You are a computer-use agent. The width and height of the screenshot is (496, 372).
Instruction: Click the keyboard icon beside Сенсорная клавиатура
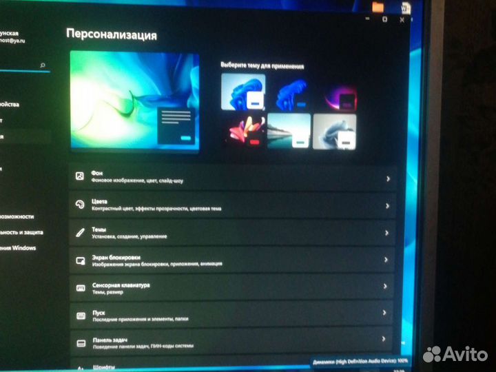[x=81, y=288]
